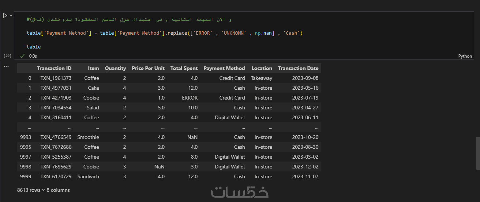480x202 pixels.
Task: Click row index 9999
Action: pyautogui.click(x=26, y=176)
